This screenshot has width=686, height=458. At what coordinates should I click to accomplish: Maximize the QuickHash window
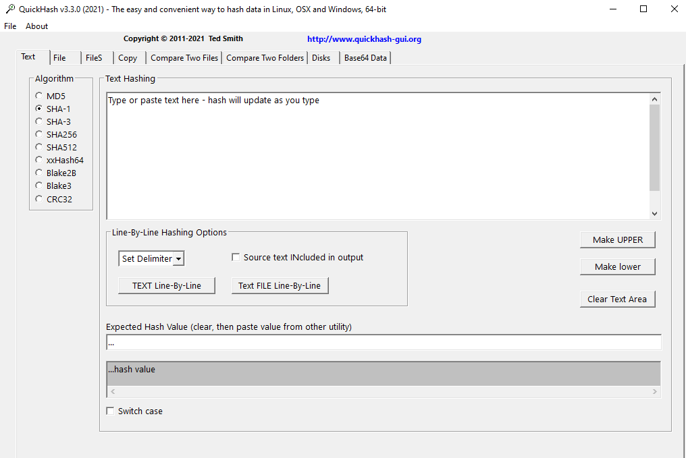click(x=643, y=9)
